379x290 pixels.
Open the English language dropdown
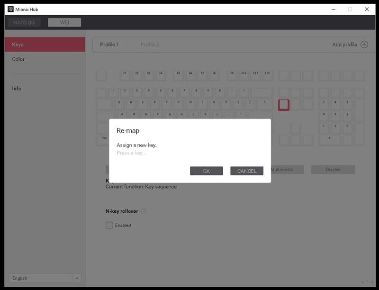(x=45, y=278)
